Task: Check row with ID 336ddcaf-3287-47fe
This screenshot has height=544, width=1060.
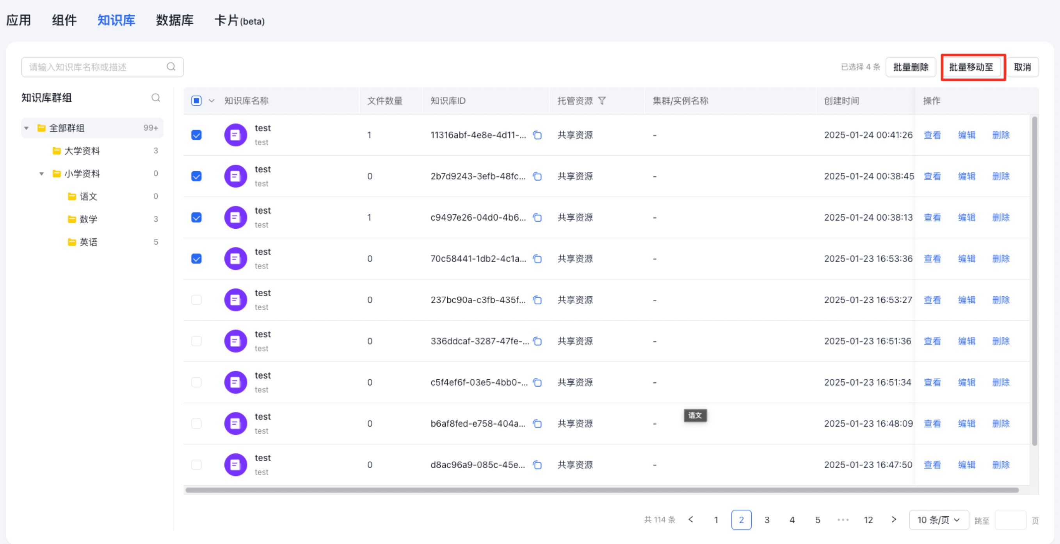Action: point(196,341)
